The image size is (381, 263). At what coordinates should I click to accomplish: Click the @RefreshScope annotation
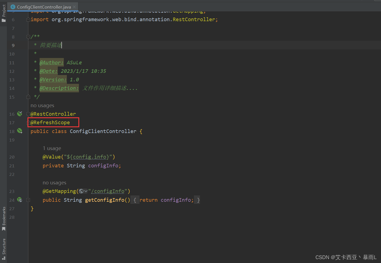[x=50, y=123]
